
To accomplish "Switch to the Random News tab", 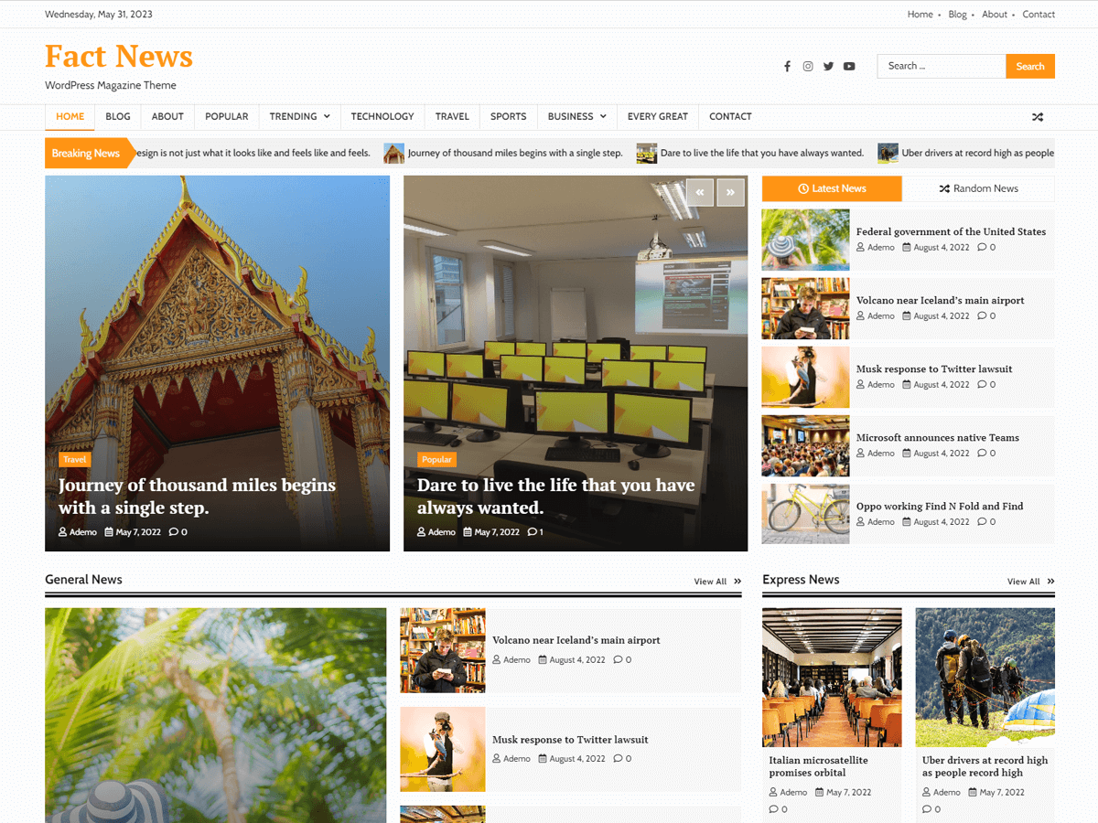I will click(979, 188).
